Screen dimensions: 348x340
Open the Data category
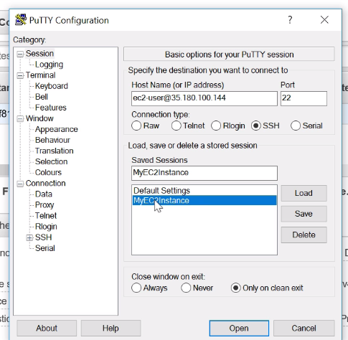44,194
